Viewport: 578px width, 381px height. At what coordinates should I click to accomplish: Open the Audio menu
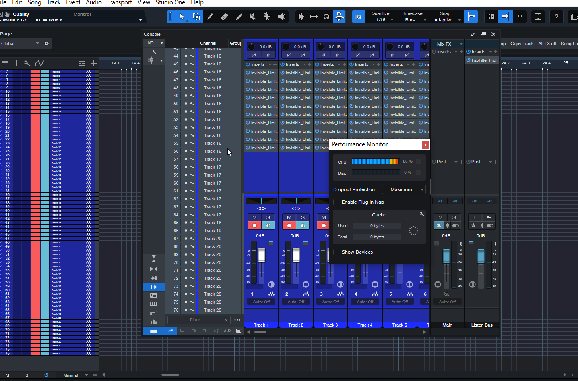tap(94, 3)
